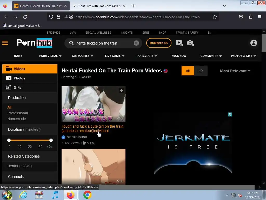
Task: Expand the Categories nav dropdown
Action: pyautogui.click(x=82, y=56)
